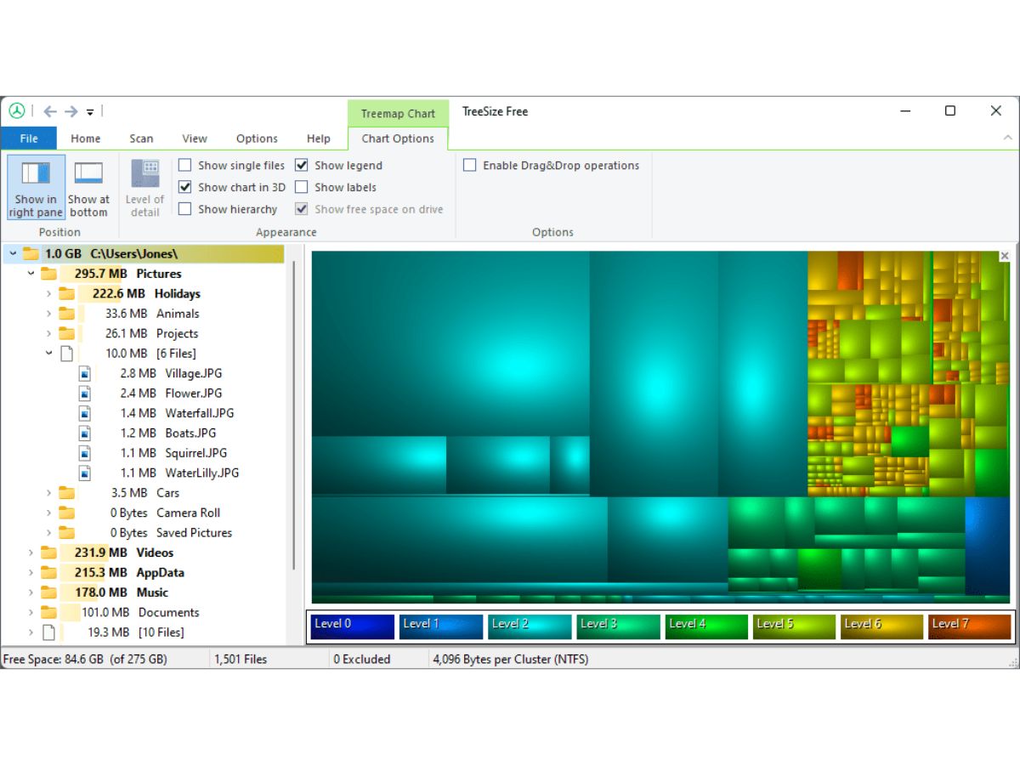
Task: Go forward with the right arrow icon
Action: 71,111
